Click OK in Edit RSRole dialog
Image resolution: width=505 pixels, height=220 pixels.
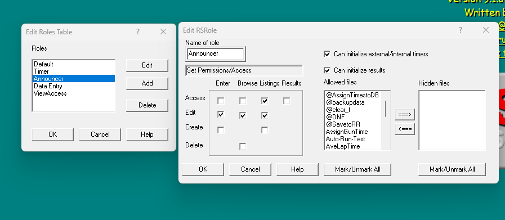click(203, 169)
